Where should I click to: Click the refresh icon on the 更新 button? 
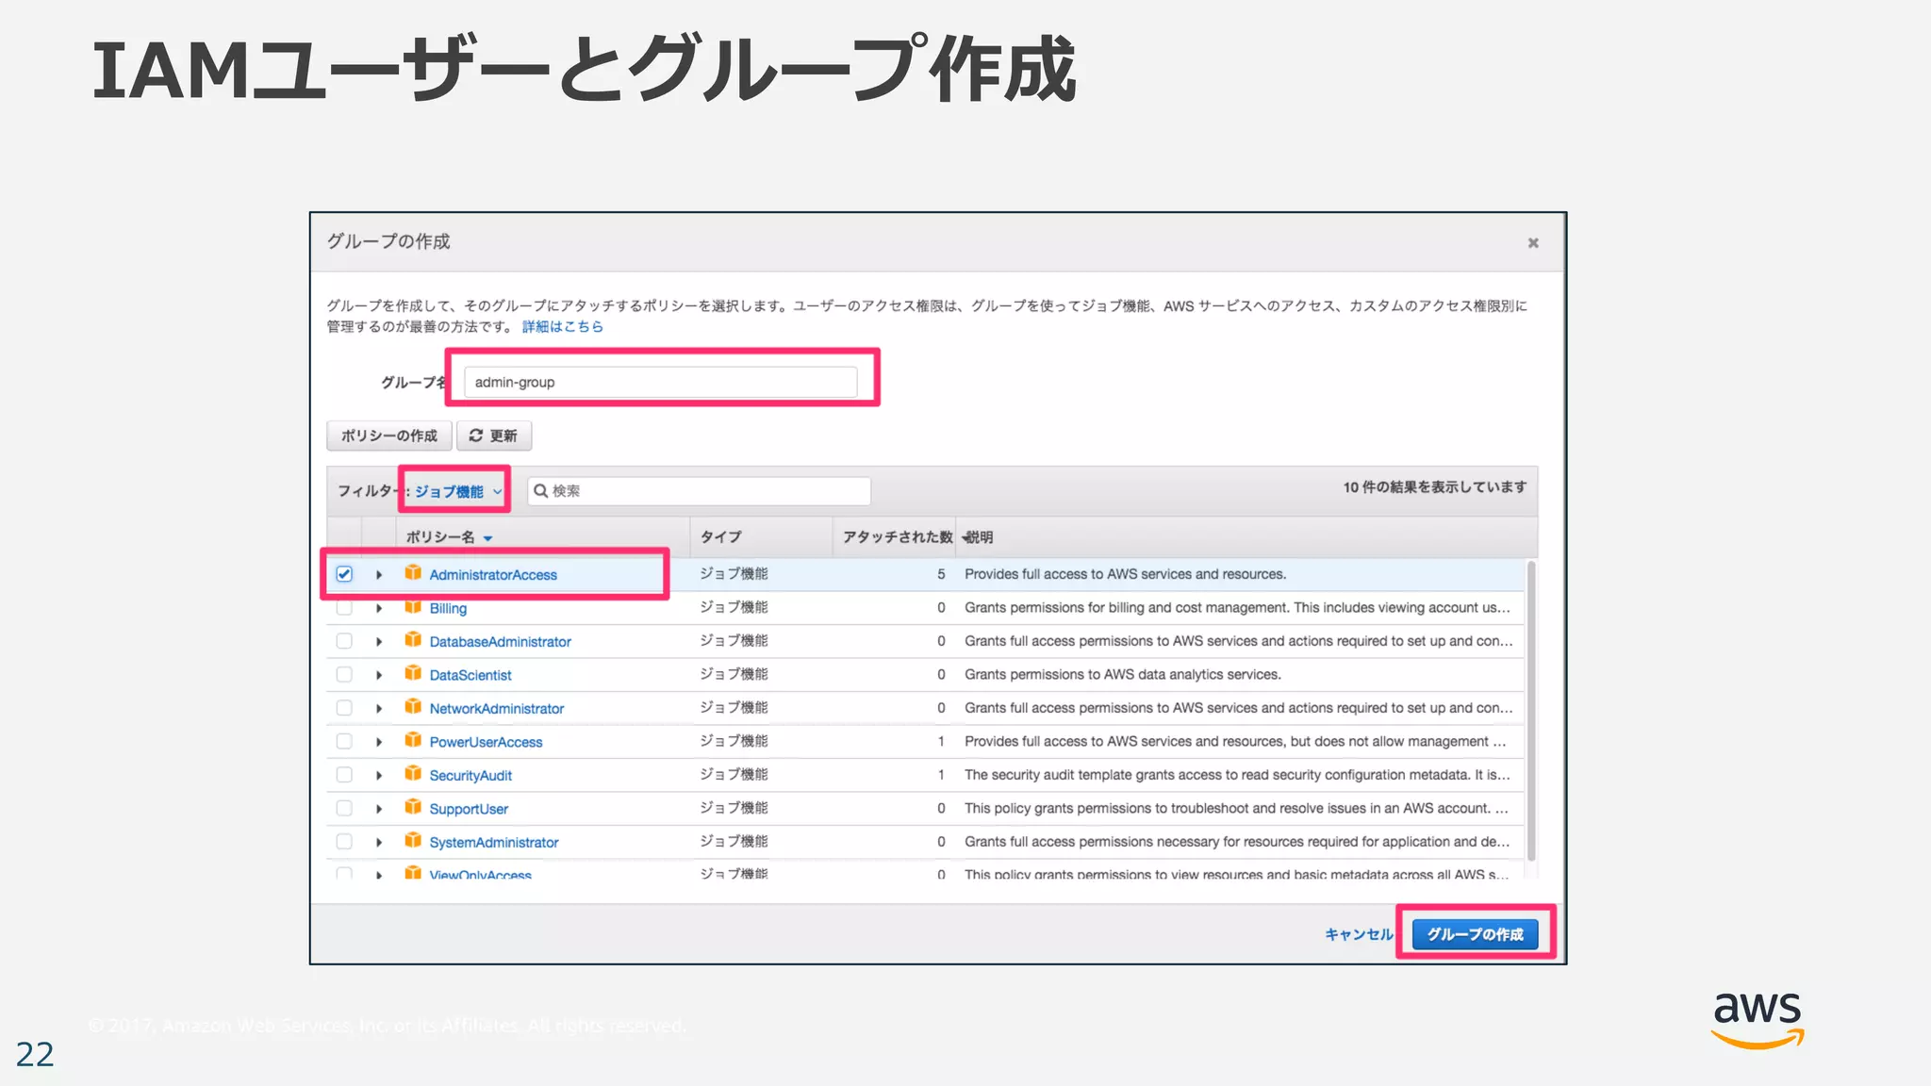(x=476, y=436)
